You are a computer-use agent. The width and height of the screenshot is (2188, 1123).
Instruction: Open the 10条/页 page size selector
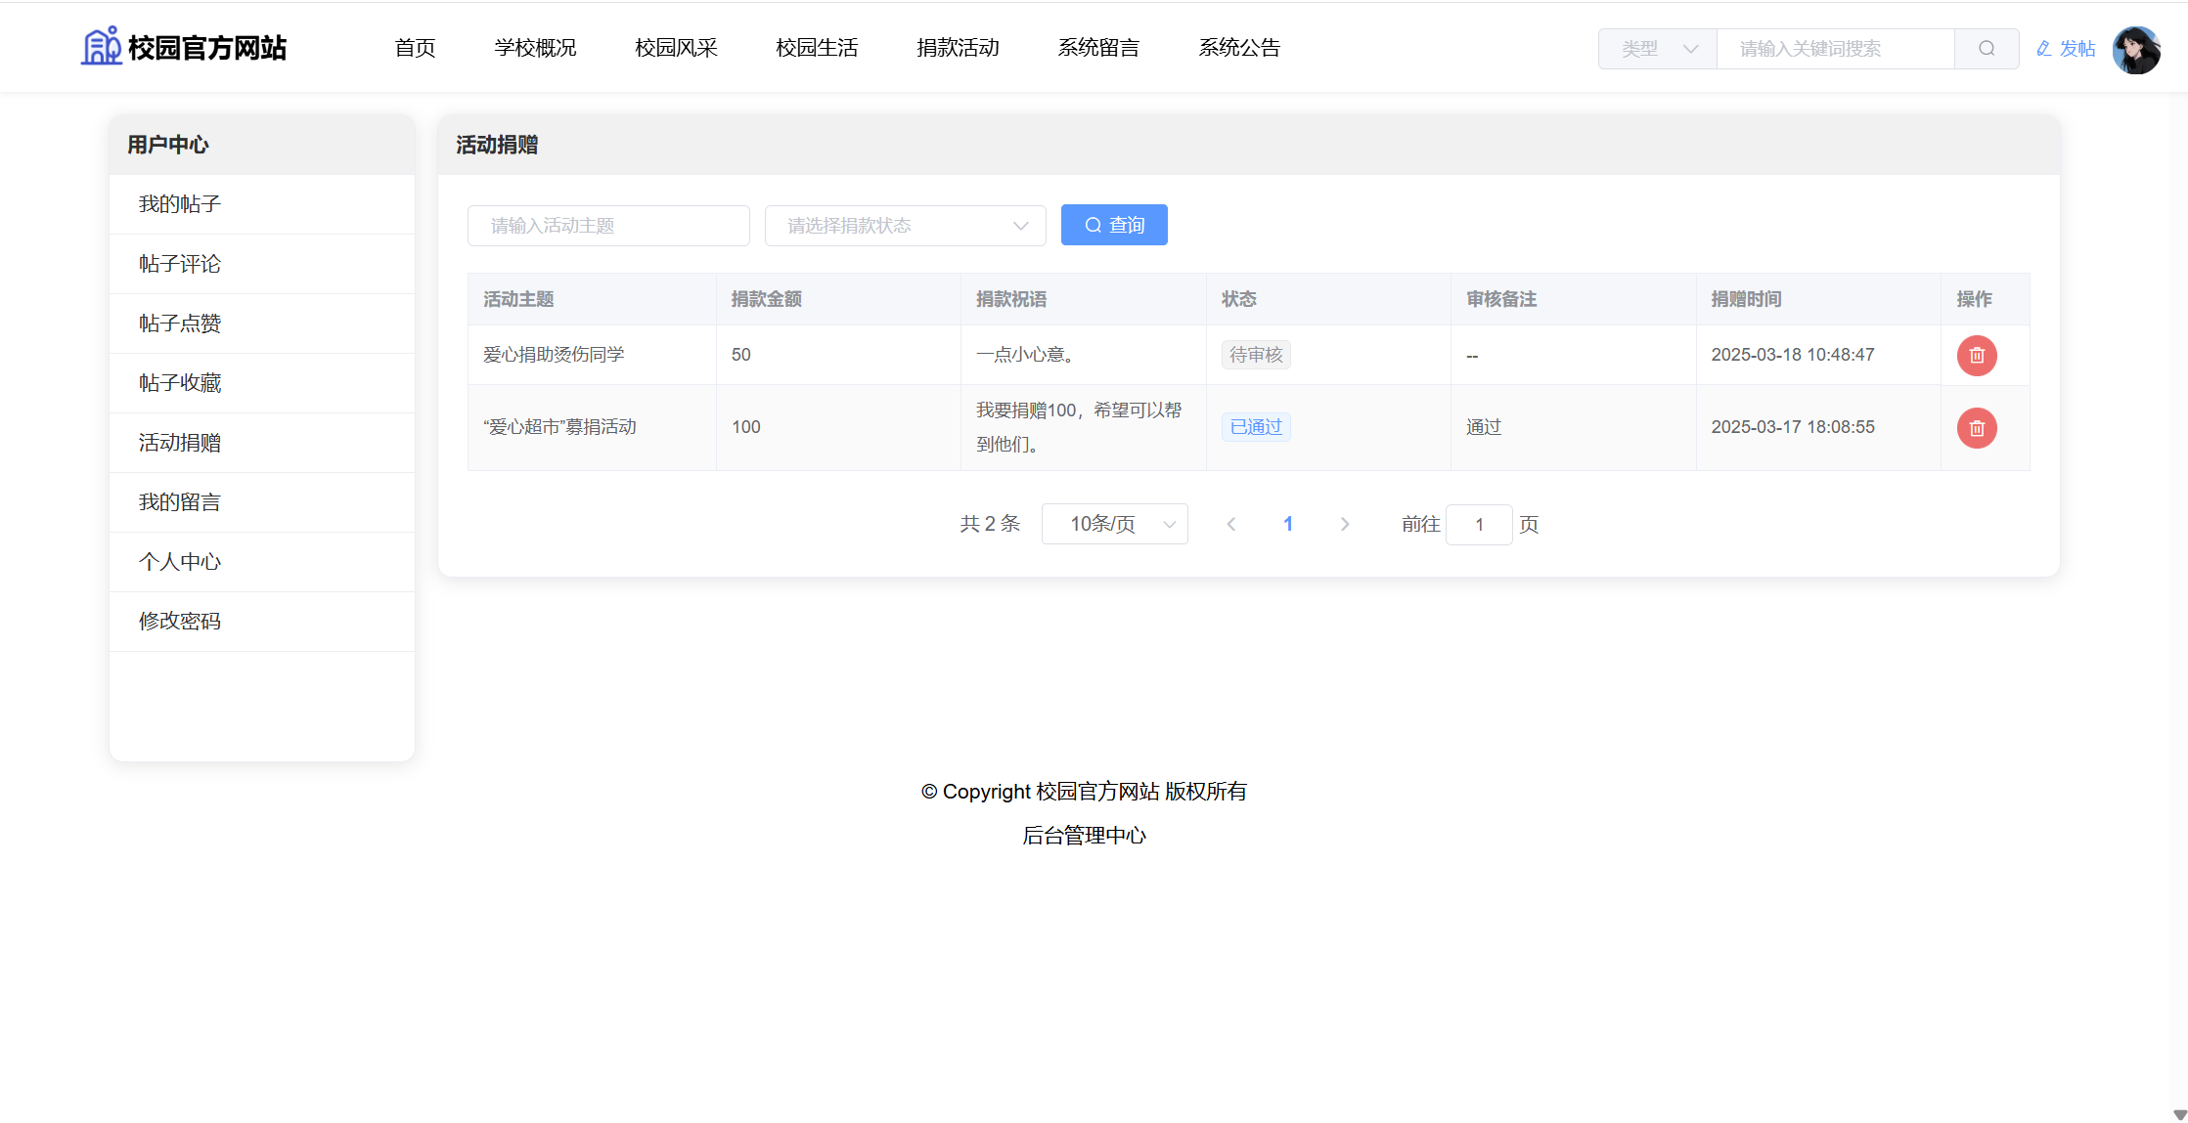[1114, 525]
